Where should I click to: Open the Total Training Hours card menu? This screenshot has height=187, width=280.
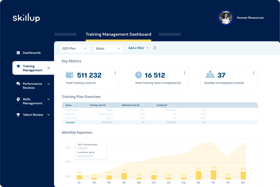click(x=184, y=73)
